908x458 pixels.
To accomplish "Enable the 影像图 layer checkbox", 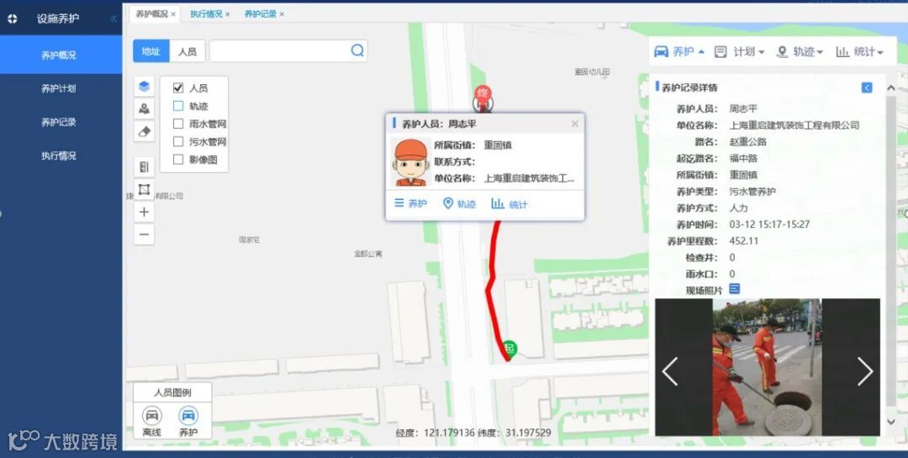I will point(178,159).
